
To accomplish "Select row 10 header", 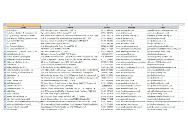I will (5, 51).
